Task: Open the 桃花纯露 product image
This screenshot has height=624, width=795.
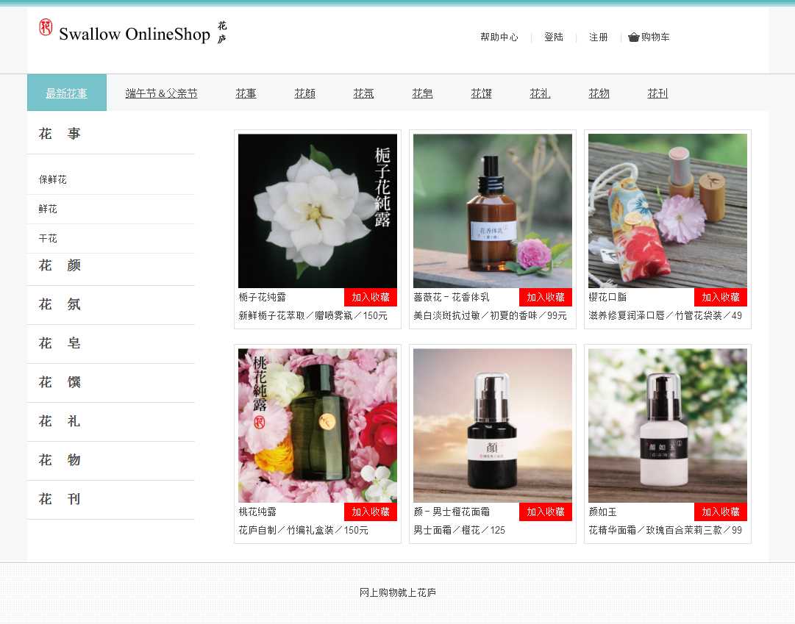Action: [x=317, y=426]
